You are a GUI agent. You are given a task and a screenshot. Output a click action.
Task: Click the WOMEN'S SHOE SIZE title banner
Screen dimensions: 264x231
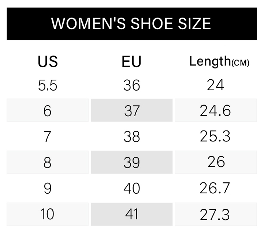132,24
